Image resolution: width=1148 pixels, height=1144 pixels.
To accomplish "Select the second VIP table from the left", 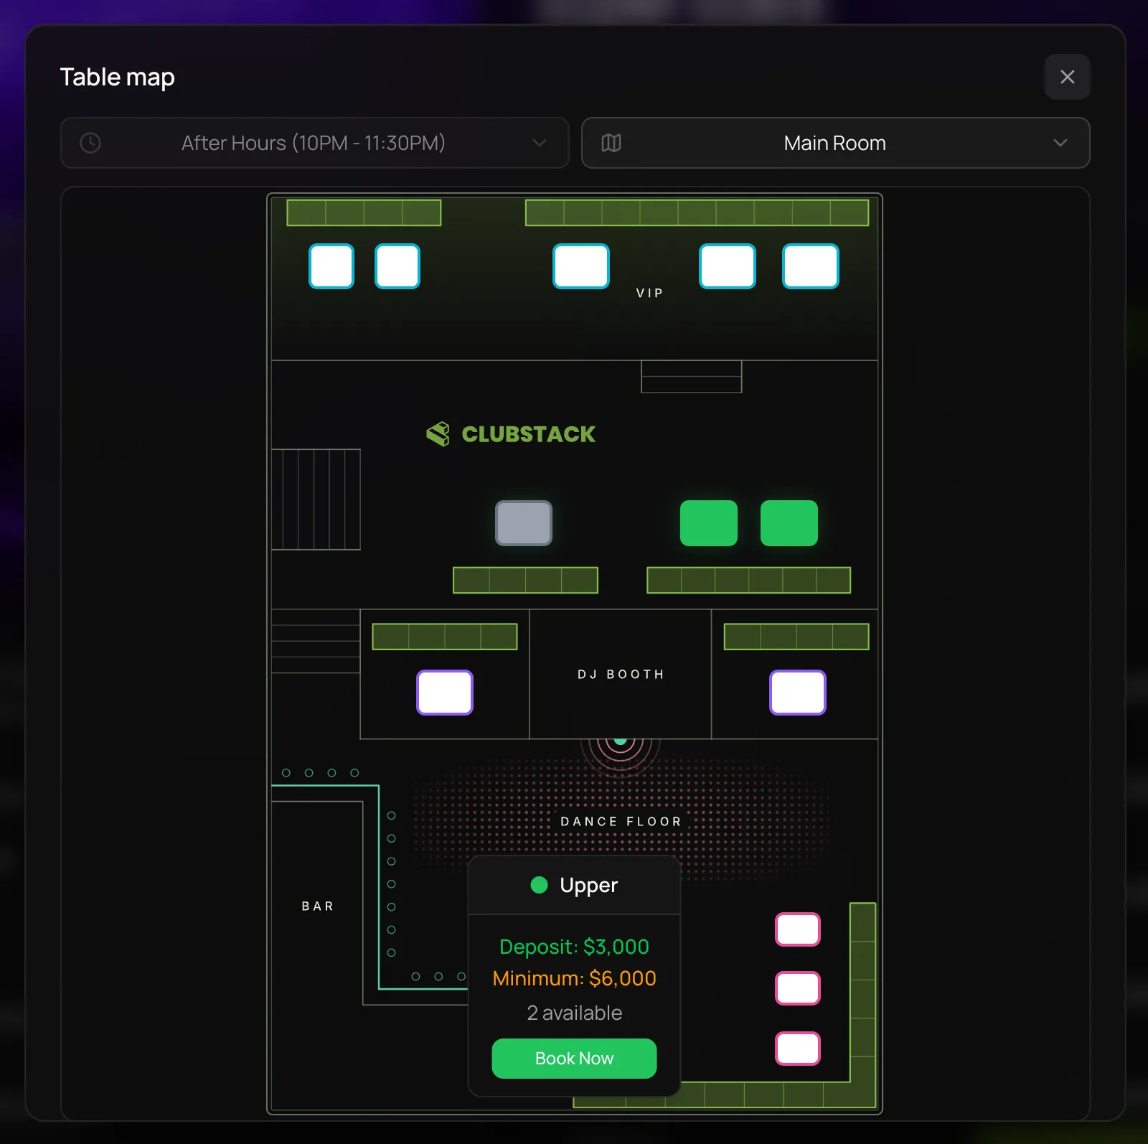I will 397,266.
